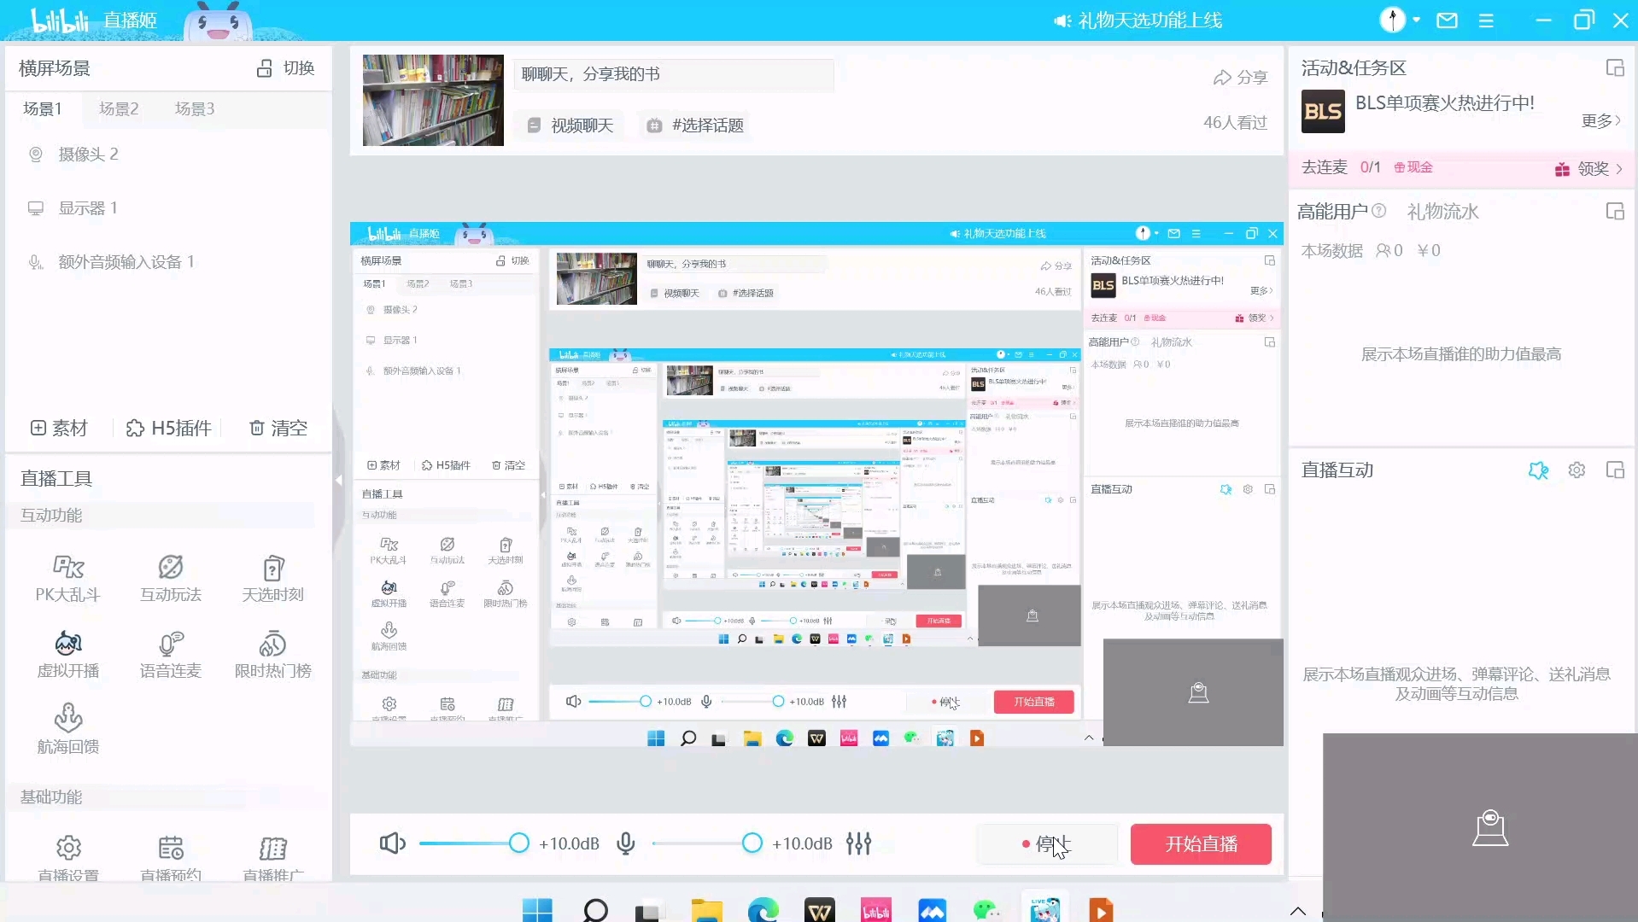This screenshot has height=922, width=1638.
Task: Click 开始直播 button
Action: [1201, 843]
